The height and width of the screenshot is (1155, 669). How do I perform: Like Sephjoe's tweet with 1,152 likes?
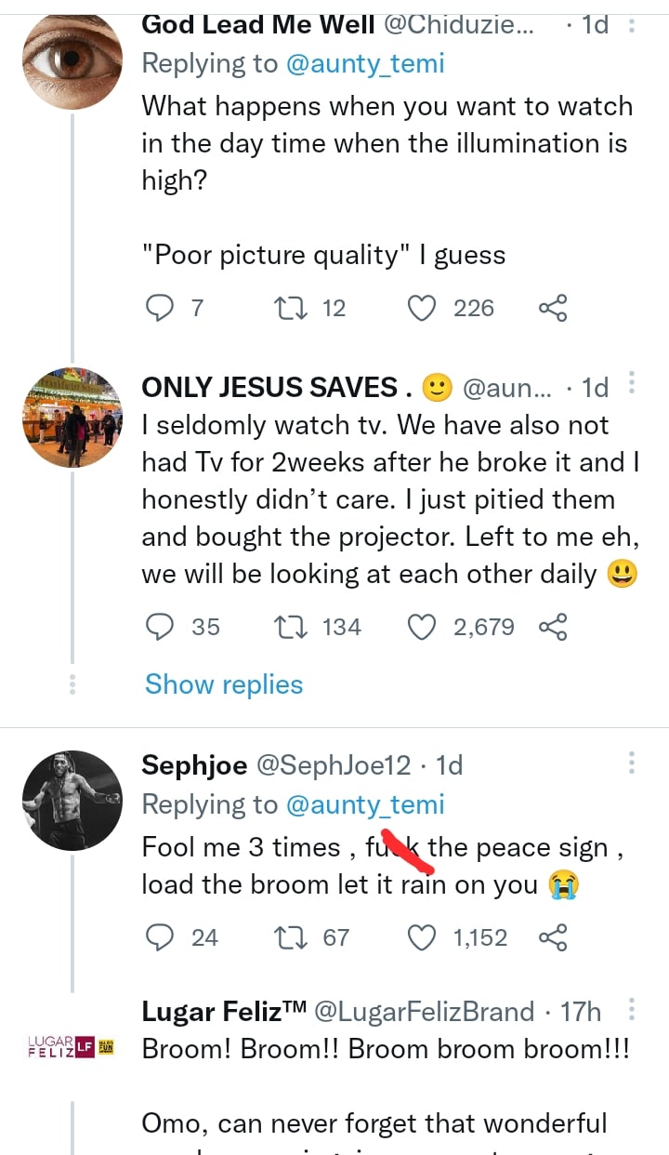tap(423, 937)
